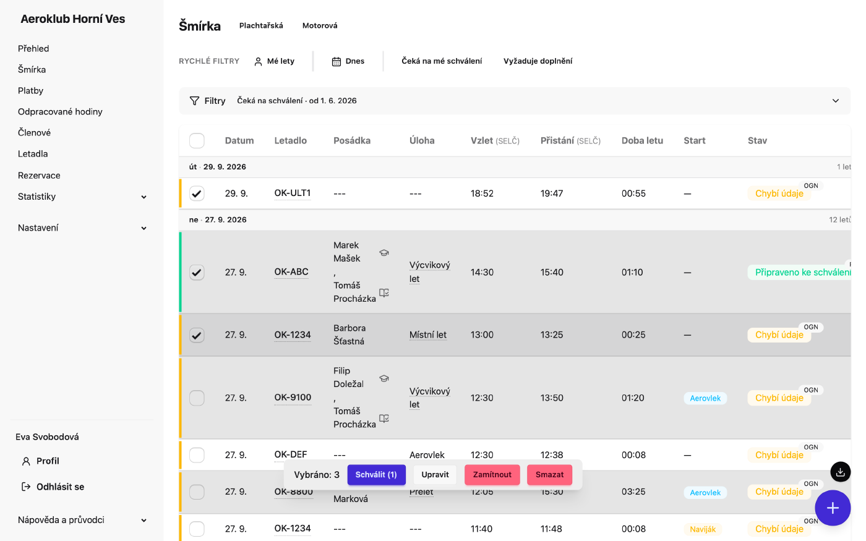Click the logout arrow icon by Odhlásit se
Viewport: 866px width, 541px height.
coord(26,487)
